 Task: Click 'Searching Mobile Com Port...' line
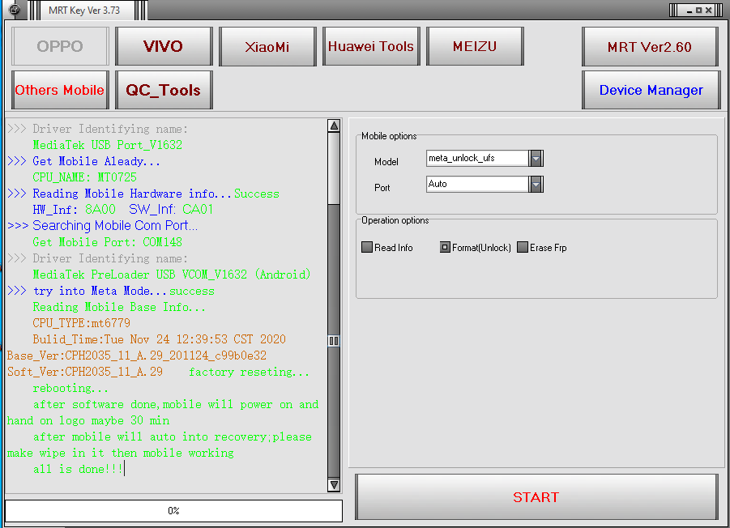(x=102, y=226)
